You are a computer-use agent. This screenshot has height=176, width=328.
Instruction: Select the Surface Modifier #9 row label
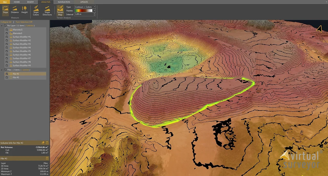(22, 65)
